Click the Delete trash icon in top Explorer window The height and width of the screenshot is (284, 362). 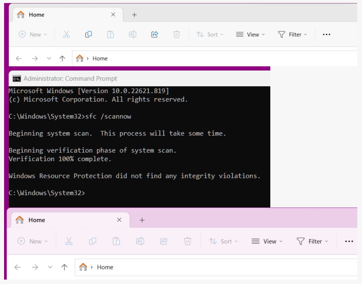point(176,34)
